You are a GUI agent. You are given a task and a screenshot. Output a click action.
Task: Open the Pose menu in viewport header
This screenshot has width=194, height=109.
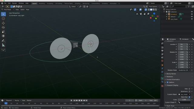(28, 9)
